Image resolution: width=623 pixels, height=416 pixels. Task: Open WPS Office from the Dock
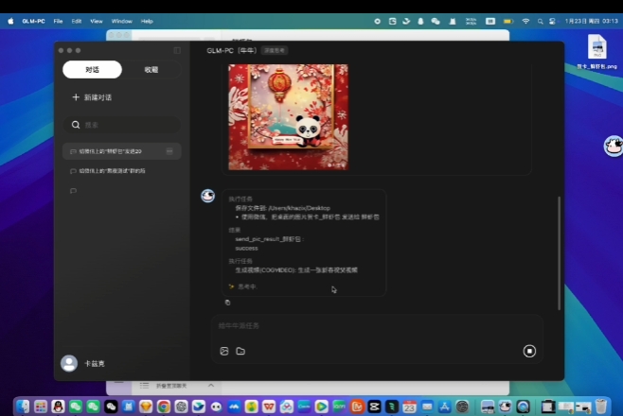click(x=269, y=407)
